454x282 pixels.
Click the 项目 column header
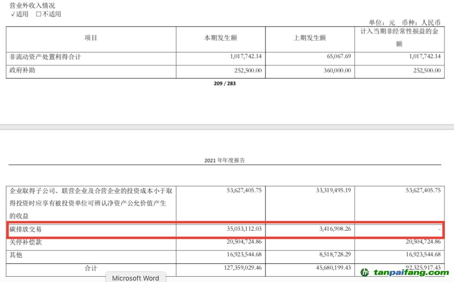coord(91,38)
